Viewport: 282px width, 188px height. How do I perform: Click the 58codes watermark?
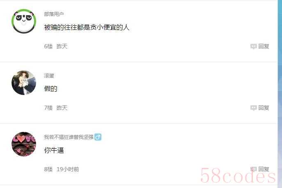(238, 175)
